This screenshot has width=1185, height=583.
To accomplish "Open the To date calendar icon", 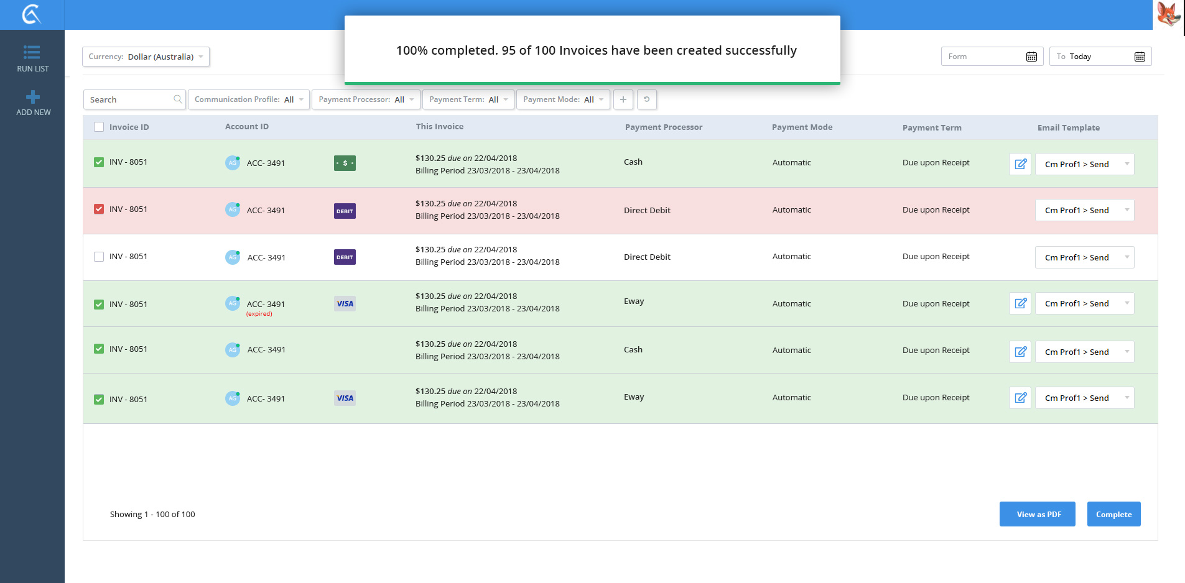I will pyautogui.click(x=1140, y=57).
